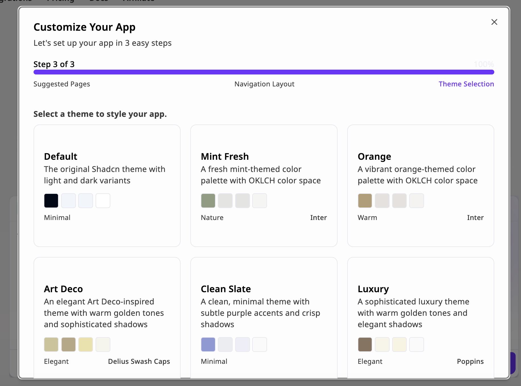Close the Customize Your App dialog

[494, 22]
